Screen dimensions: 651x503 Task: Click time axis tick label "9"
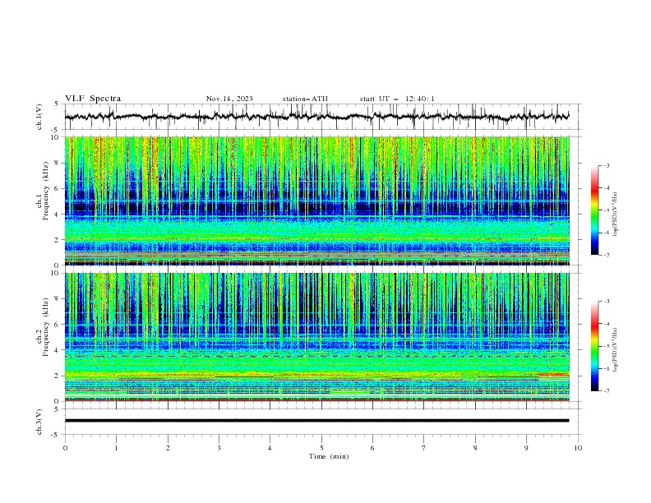[x=526, y=448]
